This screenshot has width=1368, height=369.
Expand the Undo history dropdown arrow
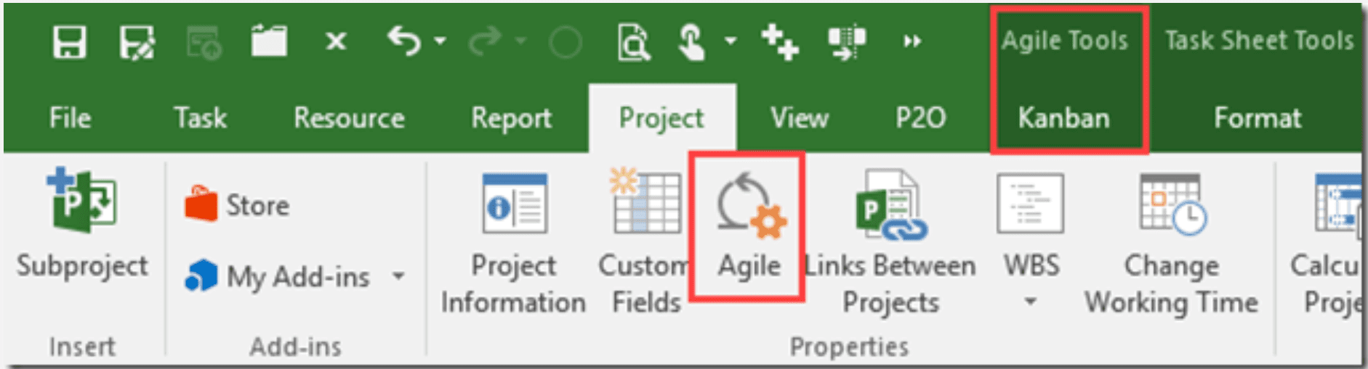click(x=440, y=41)
